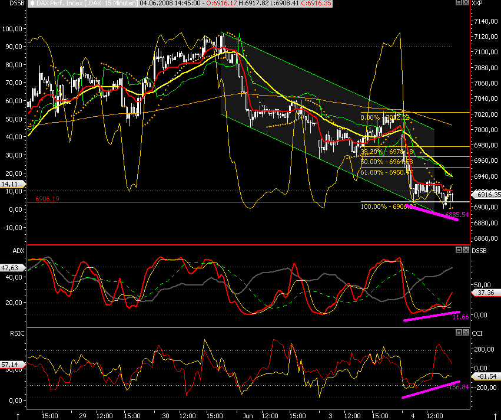Click the candlestick icon in chart title
Image resolution: width=501 pixels, height=420 pixels.
[32, 3]
